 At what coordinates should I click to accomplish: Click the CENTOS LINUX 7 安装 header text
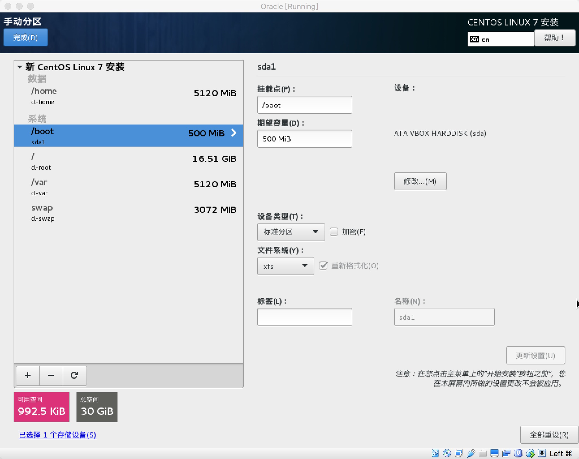pyautogui.click(x=513, y=22)
